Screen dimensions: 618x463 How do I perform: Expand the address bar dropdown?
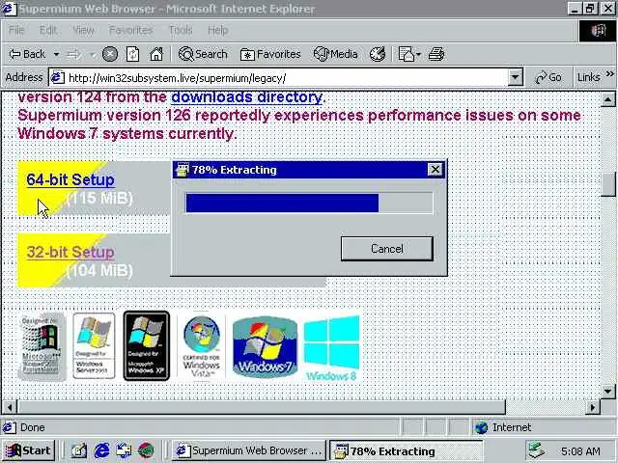515,77
